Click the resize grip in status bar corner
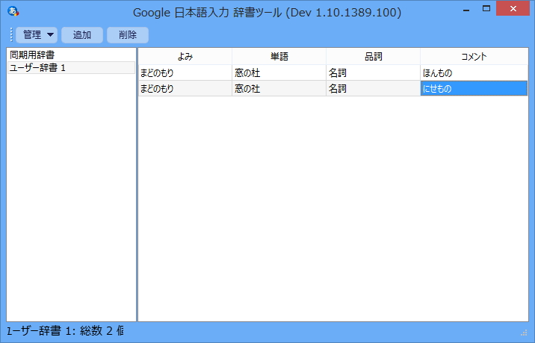535x343 pixels. click(524, 333)
